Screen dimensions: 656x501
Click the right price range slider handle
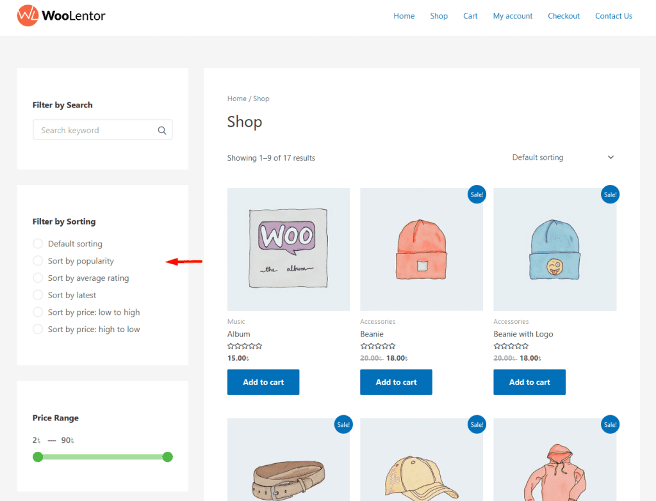pyautogui.click(x=168, y=457)
